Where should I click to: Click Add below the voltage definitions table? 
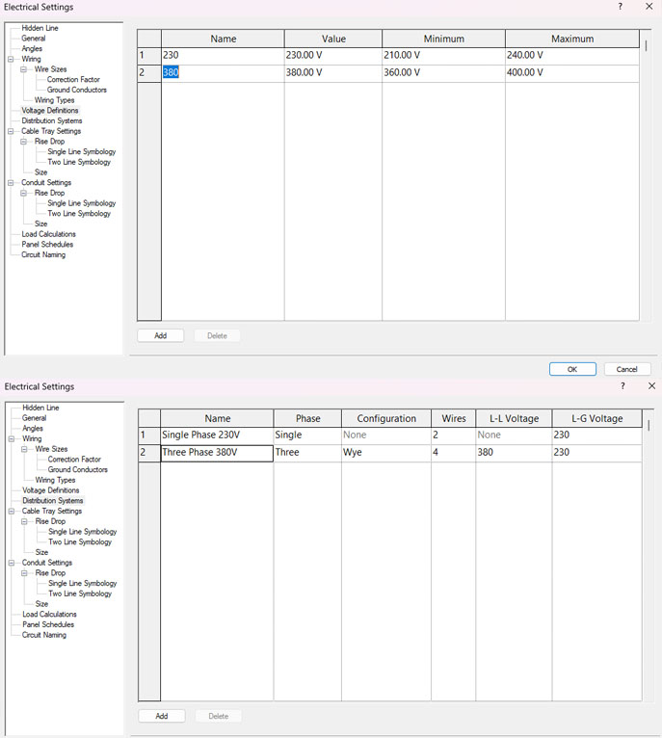pos(160,336)
